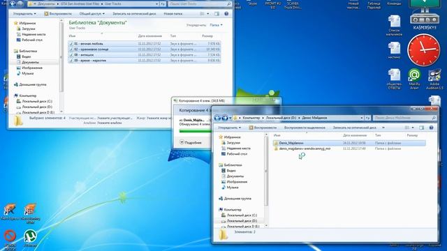The image size is (447, 251).
Task: Open help icon in User Tracks window toolbar
Action: tap(226, 14)
